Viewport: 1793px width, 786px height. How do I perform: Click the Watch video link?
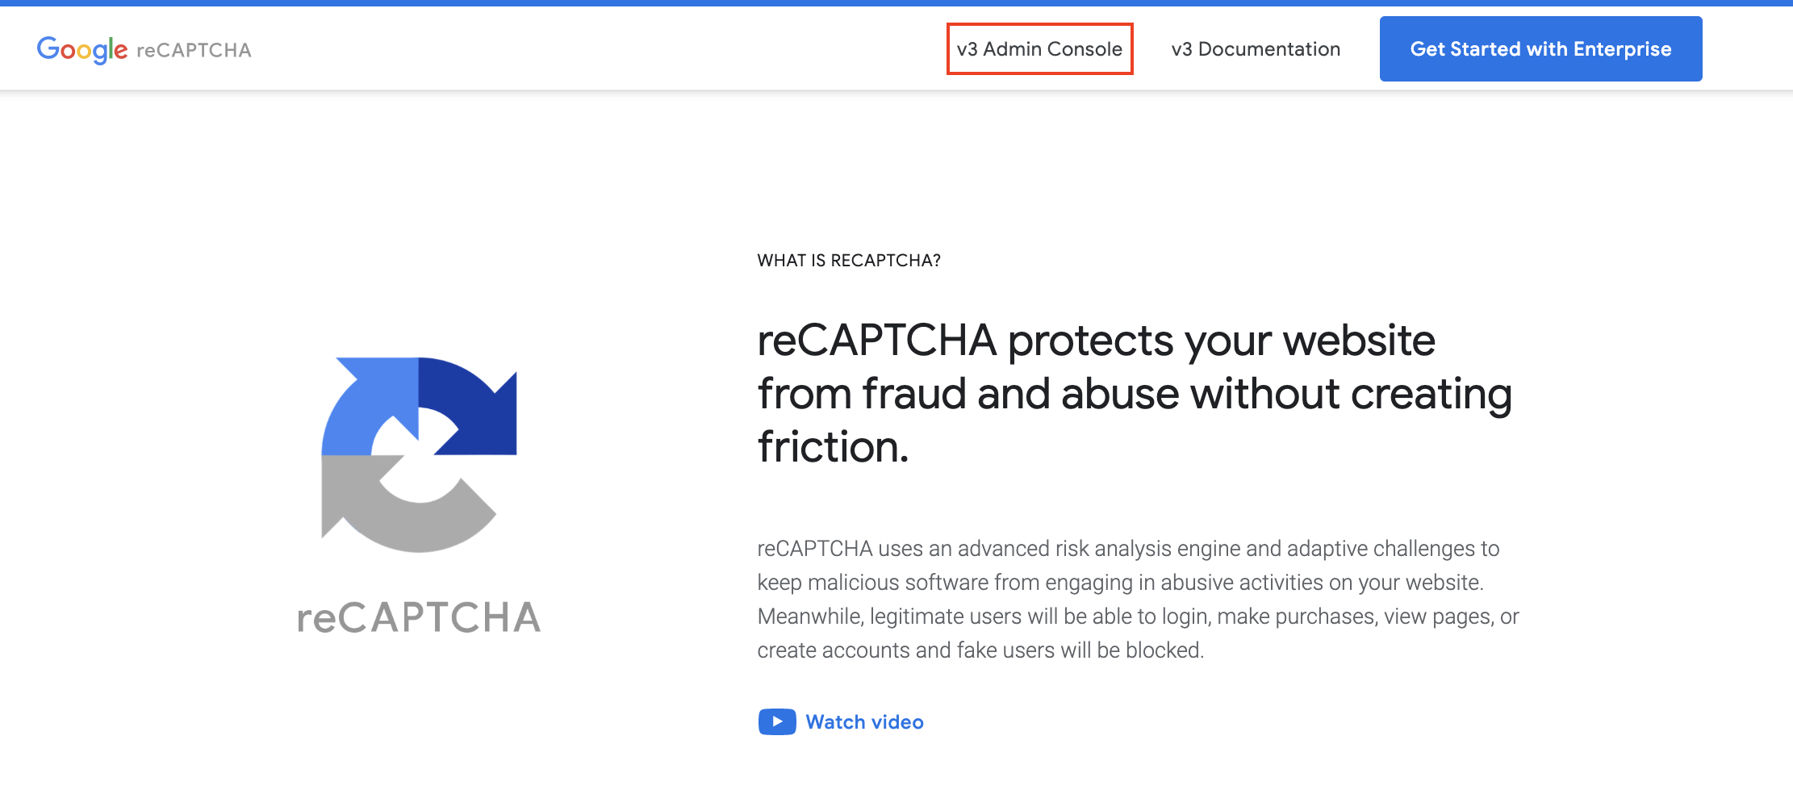point(864,722)
